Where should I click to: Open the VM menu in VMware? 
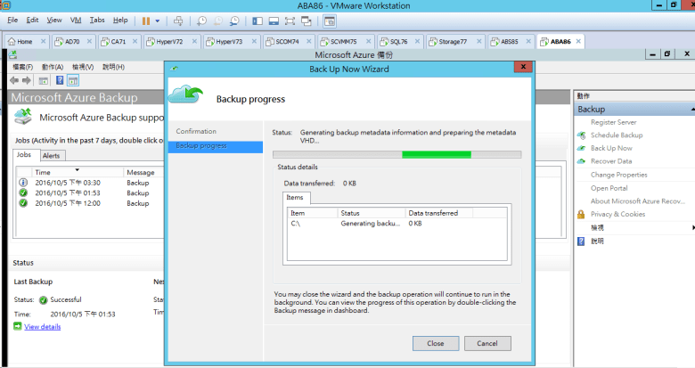75,20
